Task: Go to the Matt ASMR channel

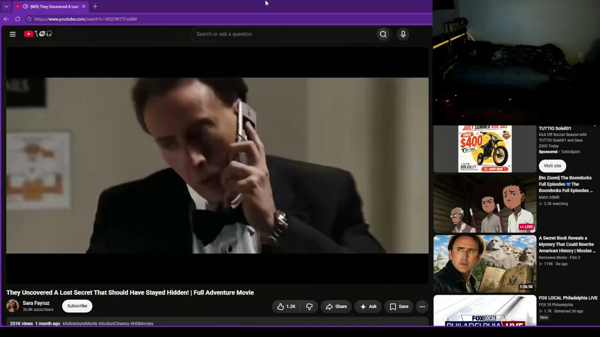Action: [x=549, y=198]
